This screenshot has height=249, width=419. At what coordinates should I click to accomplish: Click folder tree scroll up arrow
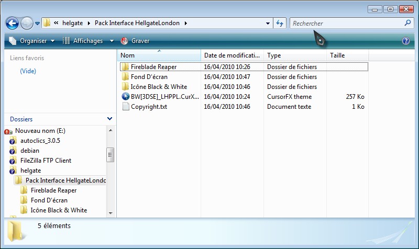pos(111,130)
